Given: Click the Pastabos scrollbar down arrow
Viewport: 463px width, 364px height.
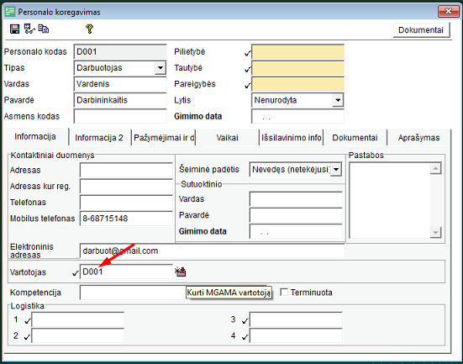Looking at the screenshot, I should (435, 233).
